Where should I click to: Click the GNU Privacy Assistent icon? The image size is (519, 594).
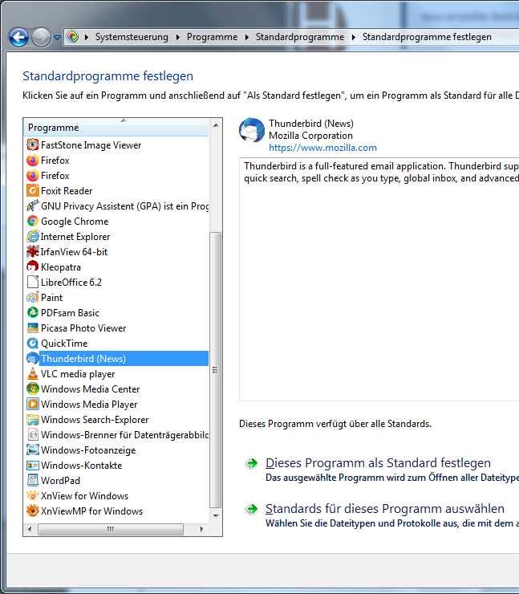pos(33,205)
